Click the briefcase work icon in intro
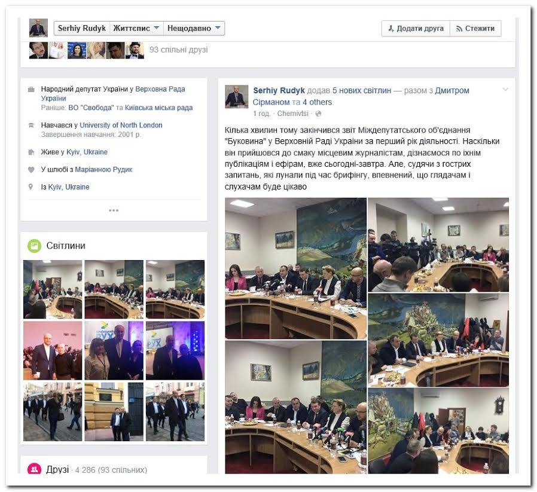 pyautogui.click(x=31, y=90)
